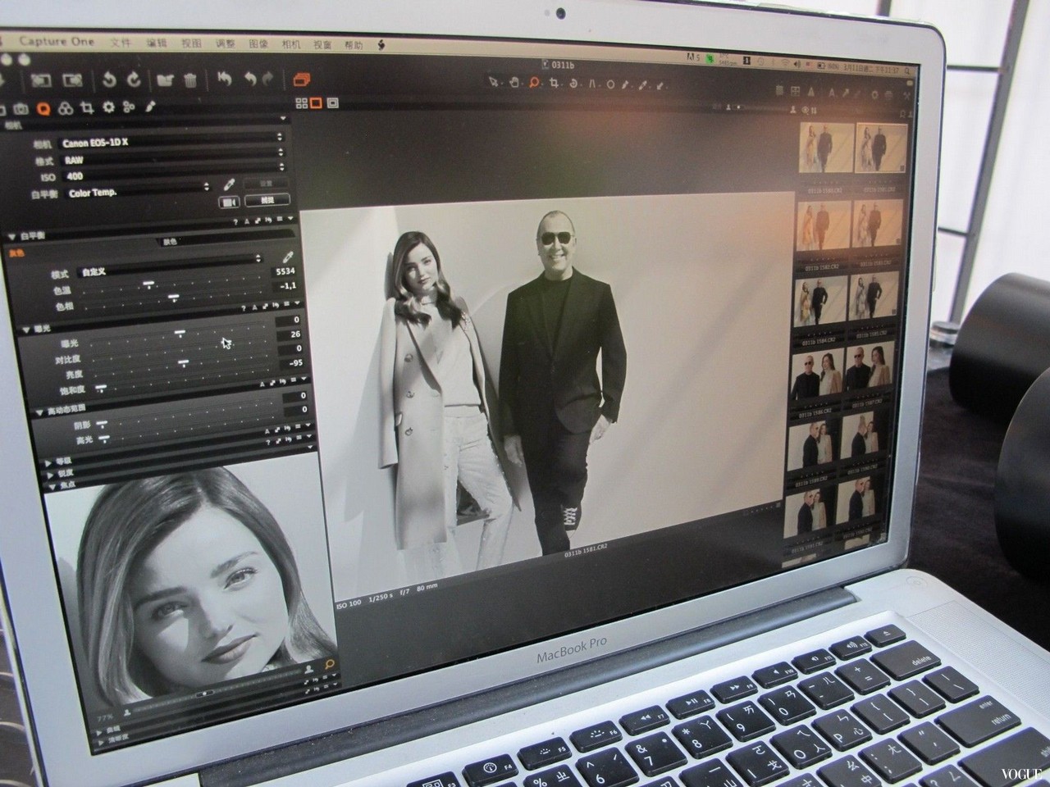Click the orange variants stack icon
This screenshot has width=1050, height=787.
click(x=301, y=80)
